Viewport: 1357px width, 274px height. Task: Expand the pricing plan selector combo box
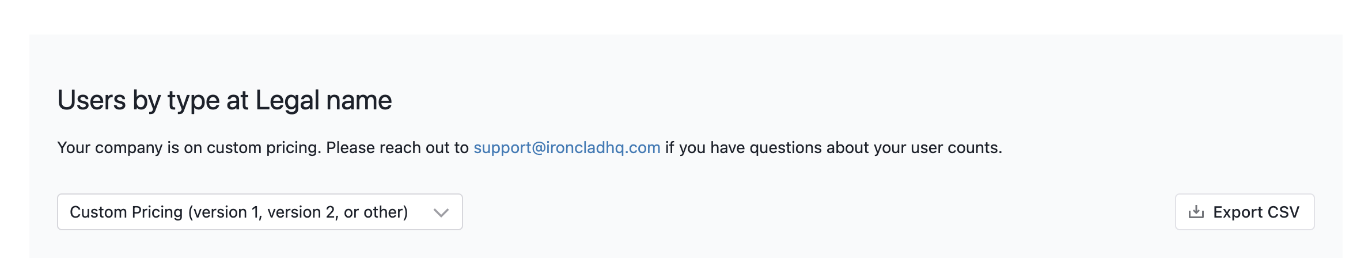pyautogui.click(x=260, y=212)
